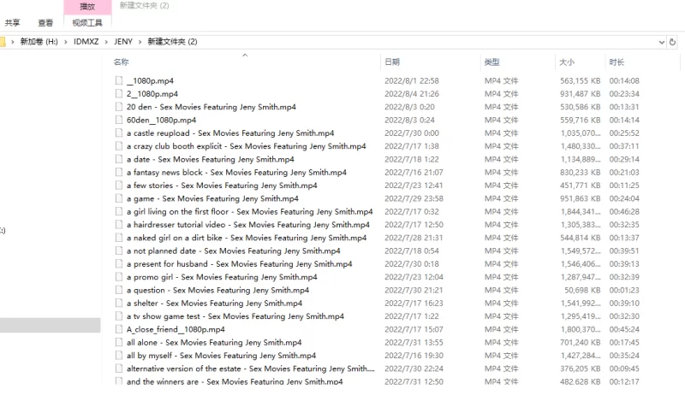Switch to the 查看 ribbon tab
The height and width of the screenshot is (395, 685).
tap(45, 23)
